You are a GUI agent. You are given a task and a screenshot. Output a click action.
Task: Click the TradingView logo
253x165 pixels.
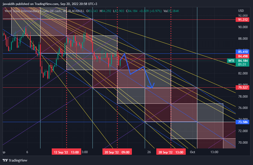[x=15, y=160]
